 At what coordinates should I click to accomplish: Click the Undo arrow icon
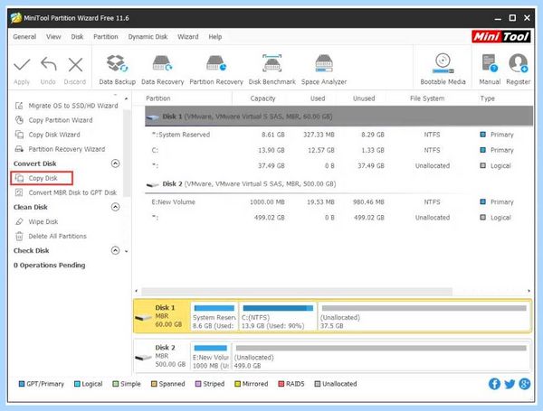[48, 64]
